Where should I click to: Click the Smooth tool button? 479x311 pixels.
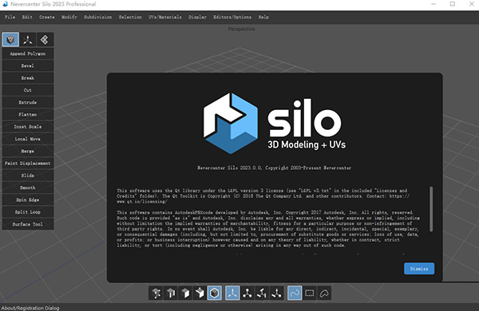point(28,187)
